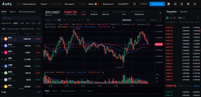
Task: Click the ETH coin icon in market list
Action: click(x=6, y=46)
